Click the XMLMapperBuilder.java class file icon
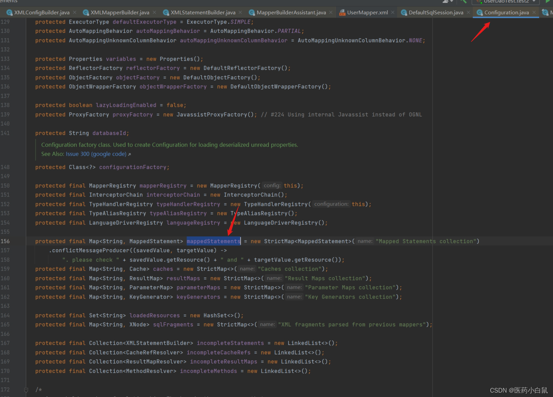This screenshot has height=397, width=553. [86, 12]
